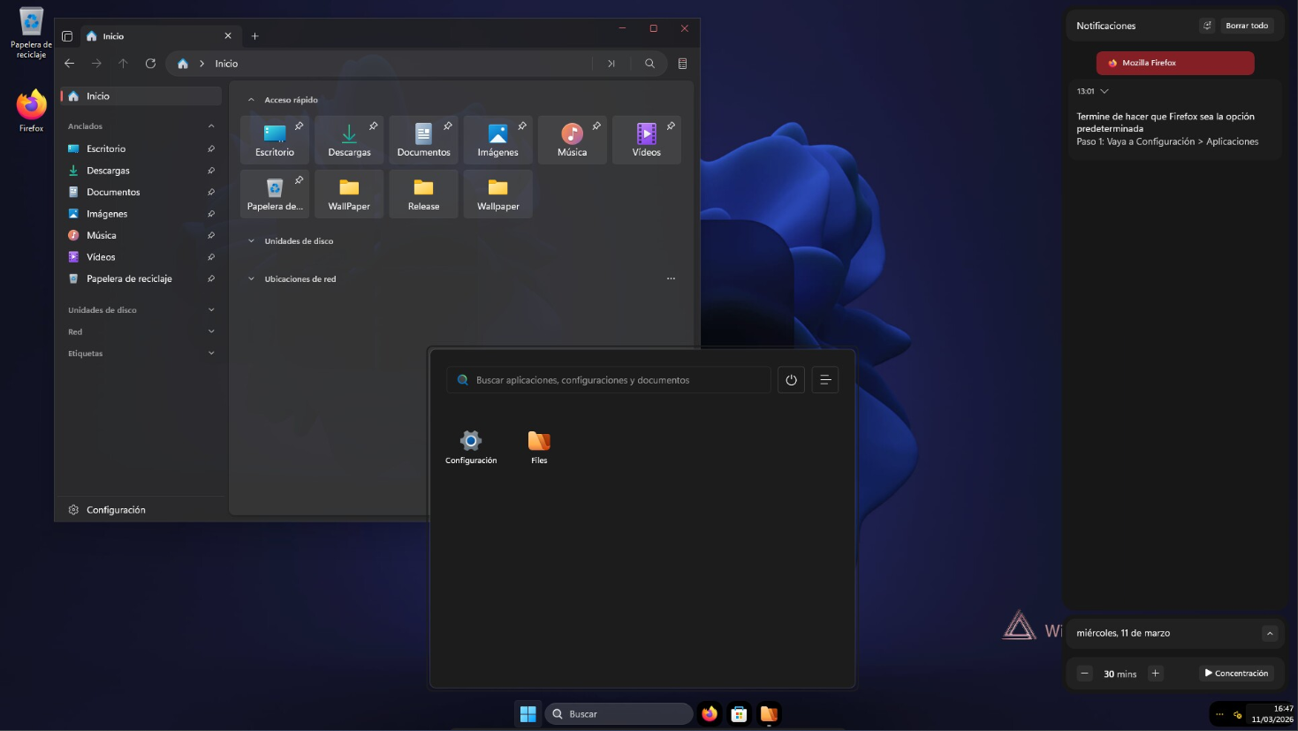1298x731 pixels.
Task: Toggle pin on Escritorio quick access tile
Action: (x=299, y=126)
